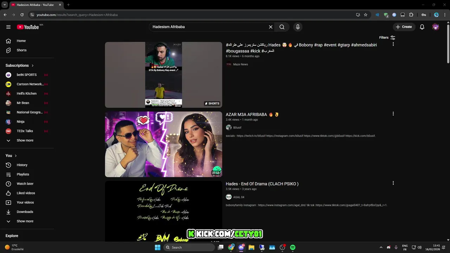Viewport: 450px width, 253px height.
Task: Play the AZAR M3A AFRIBABA thumbnail
Action: [x=163, y=144]
